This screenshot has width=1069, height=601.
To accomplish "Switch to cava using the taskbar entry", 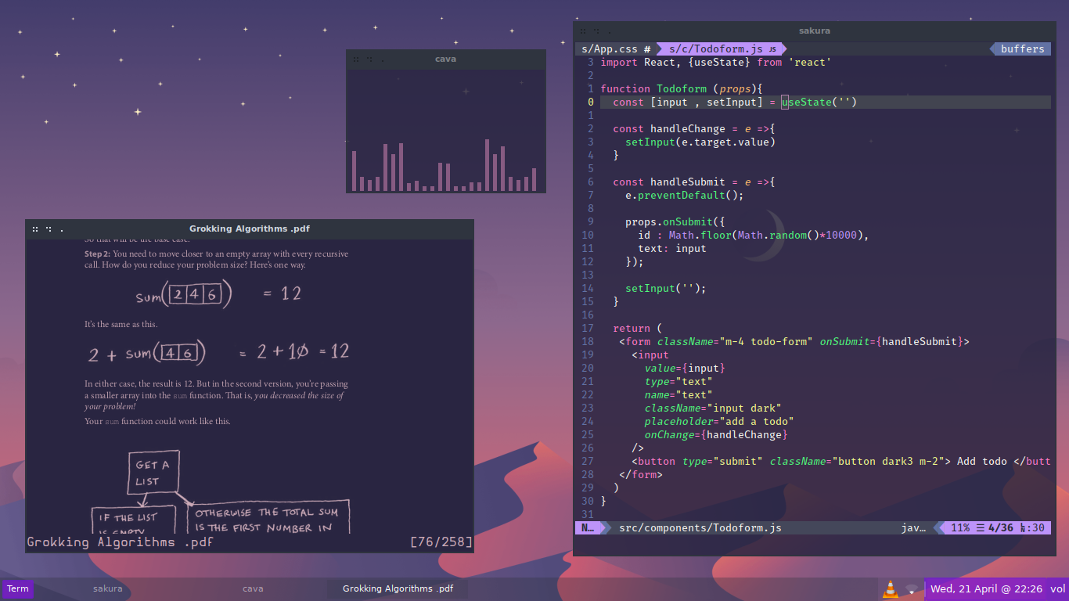I will 253,589.
